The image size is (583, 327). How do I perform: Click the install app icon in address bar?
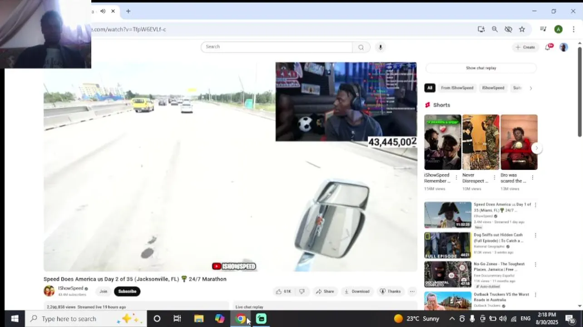click(x=481, y=29)
